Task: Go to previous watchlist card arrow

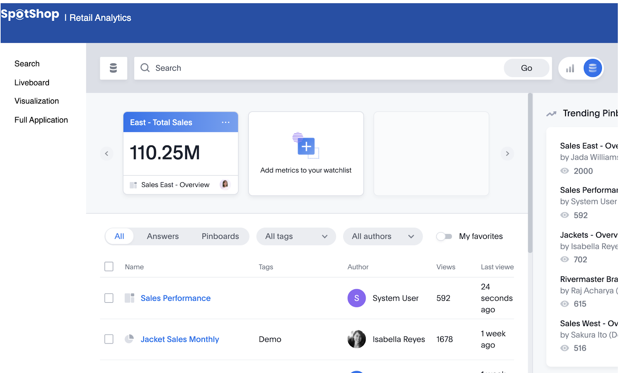Action: [x=107, y=154]
